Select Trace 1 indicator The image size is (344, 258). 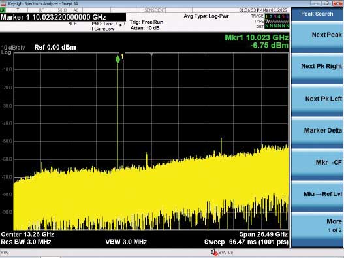point(266,16)
